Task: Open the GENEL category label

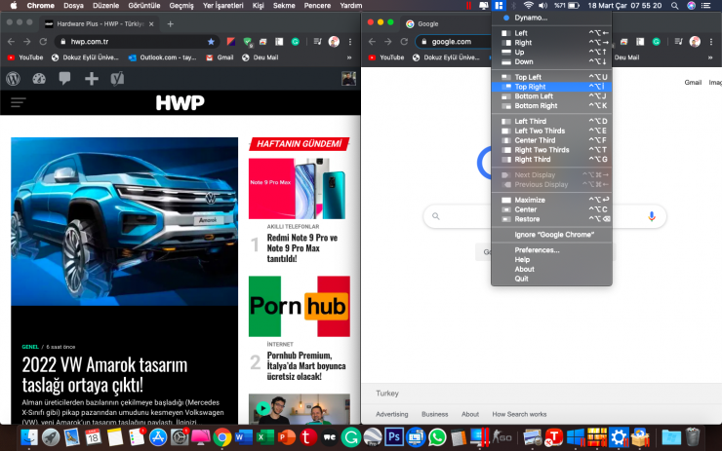Action: (x=30, y=347)
